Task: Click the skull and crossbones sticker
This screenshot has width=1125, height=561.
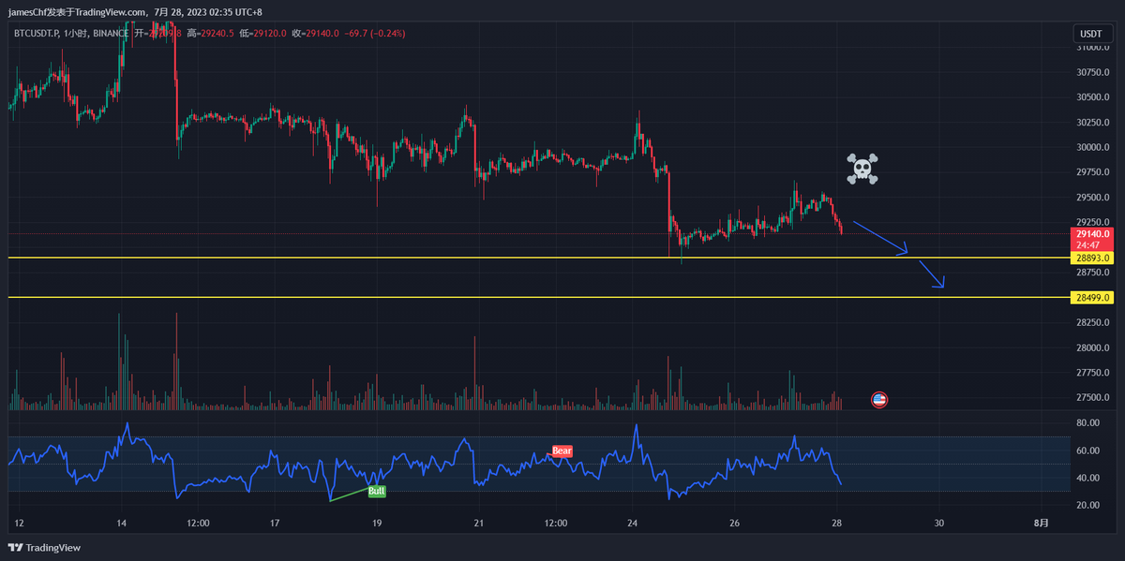Action: [862, 169]
